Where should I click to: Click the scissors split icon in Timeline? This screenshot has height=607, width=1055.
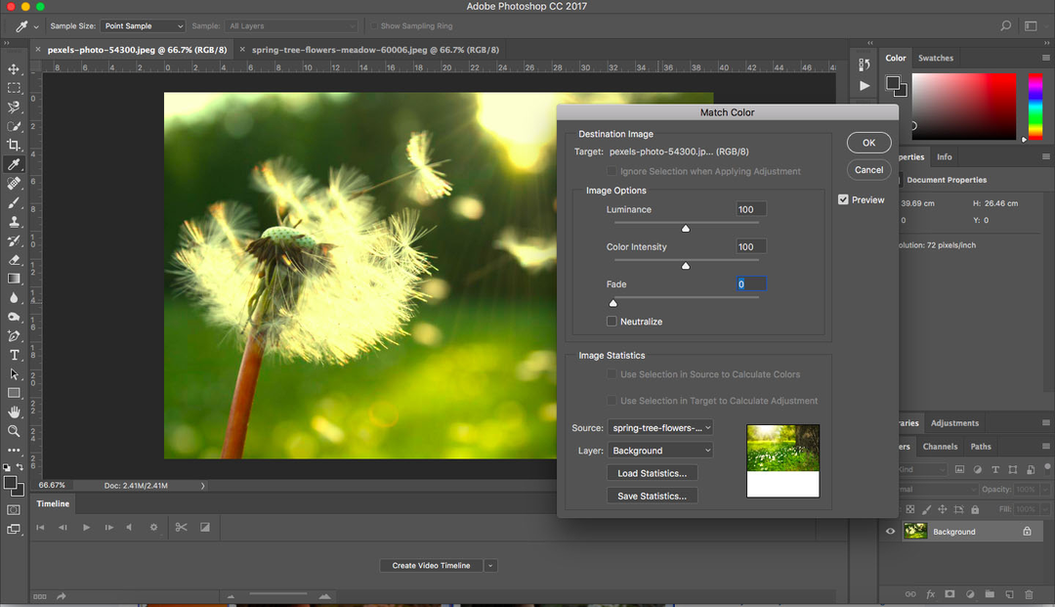pyautogui.click(x=181, y=528)
